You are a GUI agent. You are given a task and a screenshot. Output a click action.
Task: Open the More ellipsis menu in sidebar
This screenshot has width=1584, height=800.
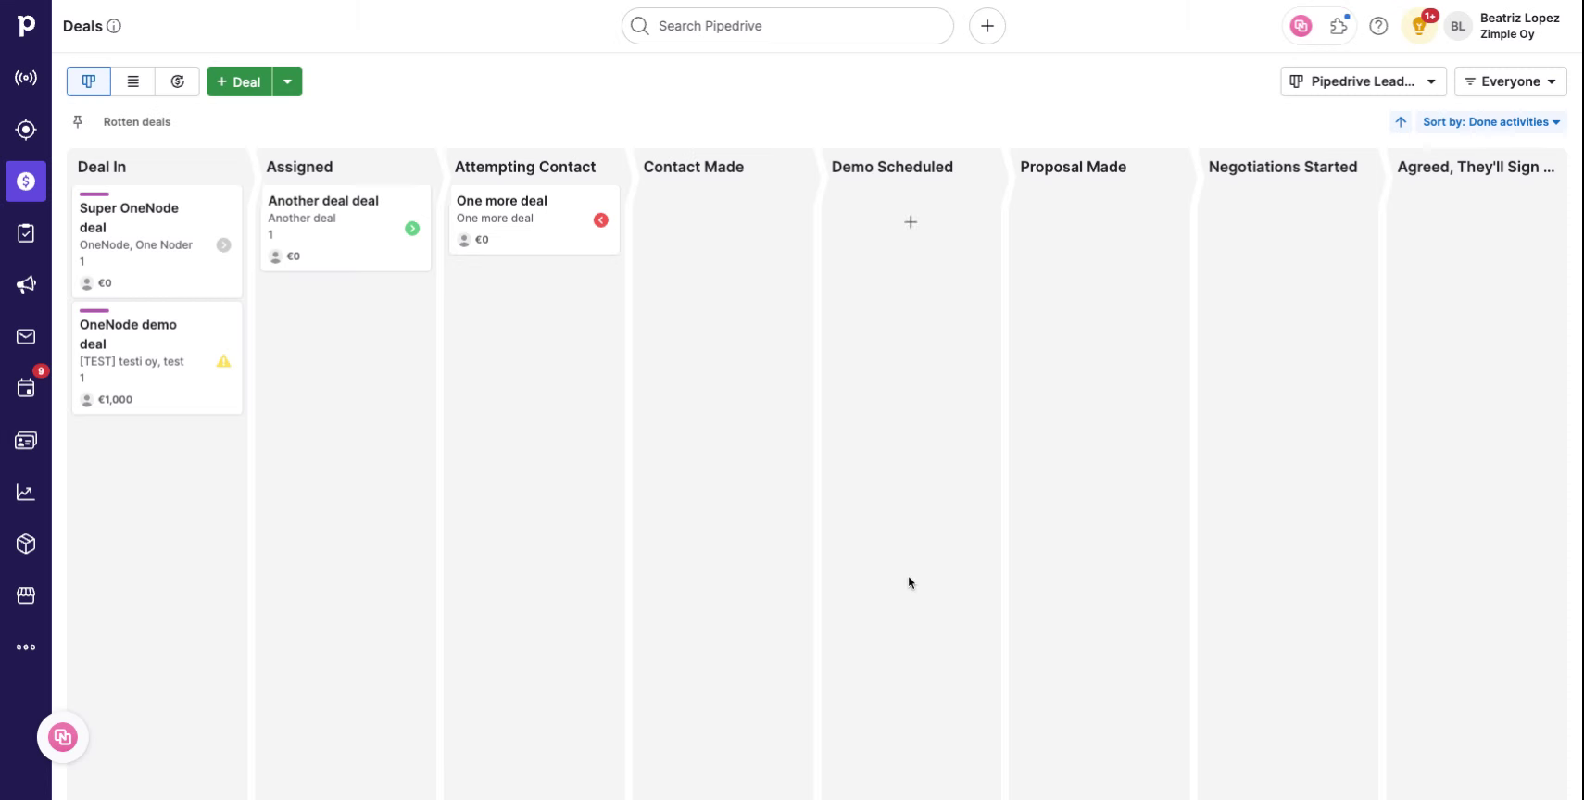coord(26,647)
